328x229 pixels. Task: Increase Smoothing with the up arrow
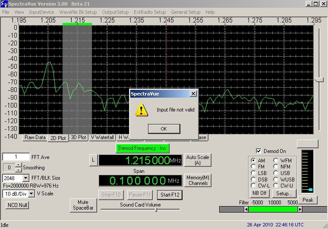[19, 165]
